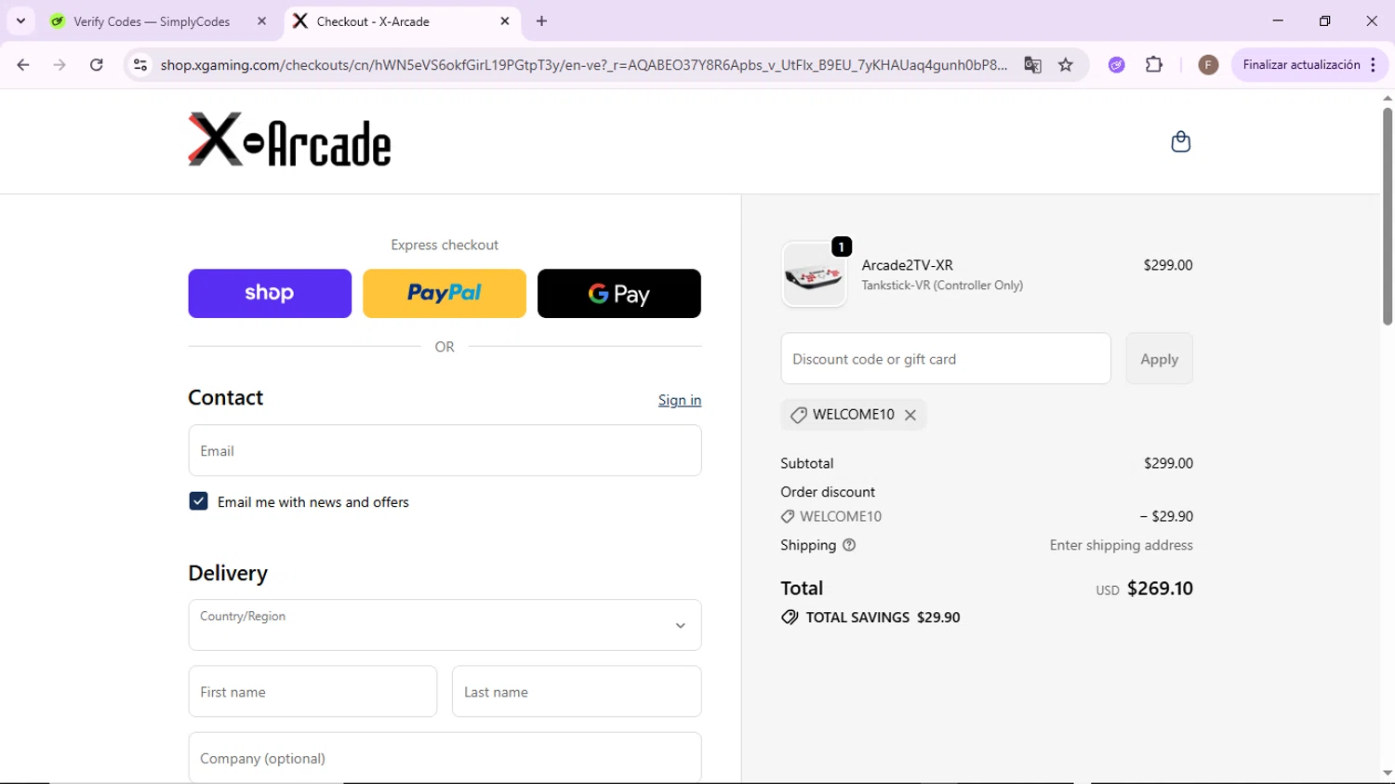
Task: Click the browser back arrow
Action: tap(23, 64)
